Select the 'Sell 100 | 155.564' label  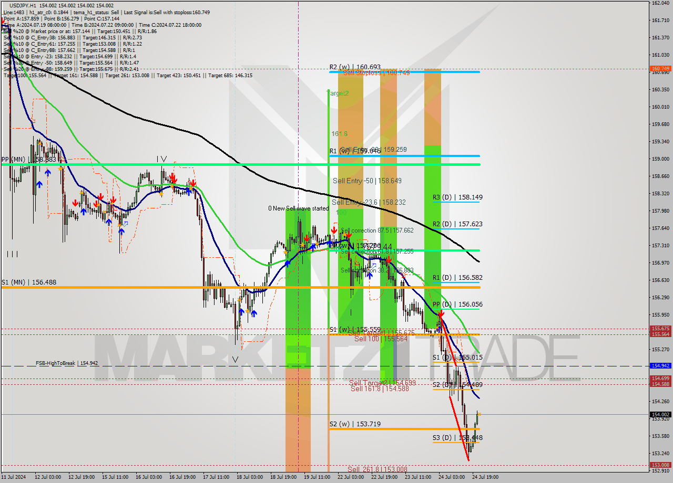381,339
